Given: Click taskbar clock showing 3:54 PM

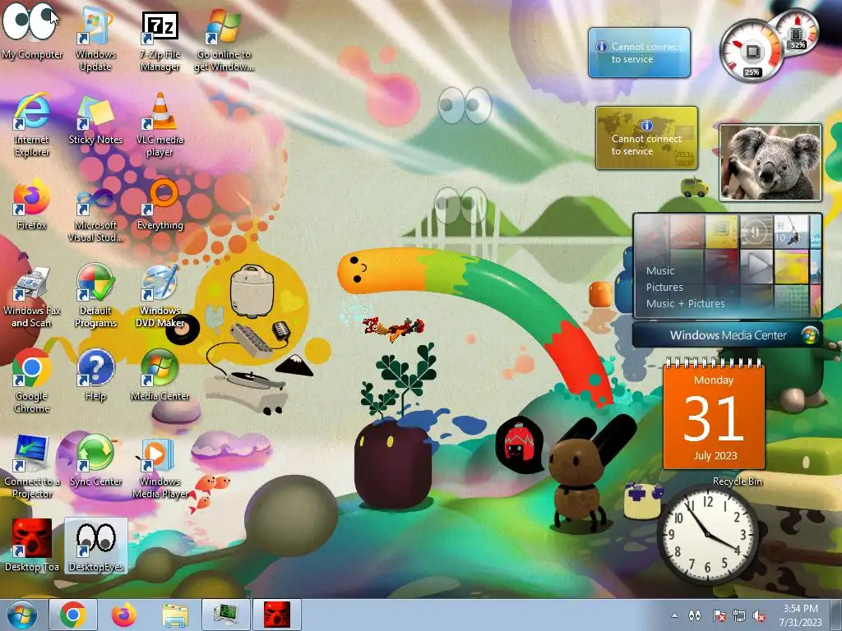Looking at the screenshot, I should (801, 615).
